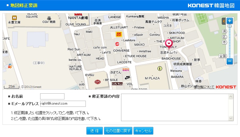240x137 pixels.
Task: Collapse the map control panel arrow
Action: 224,21
